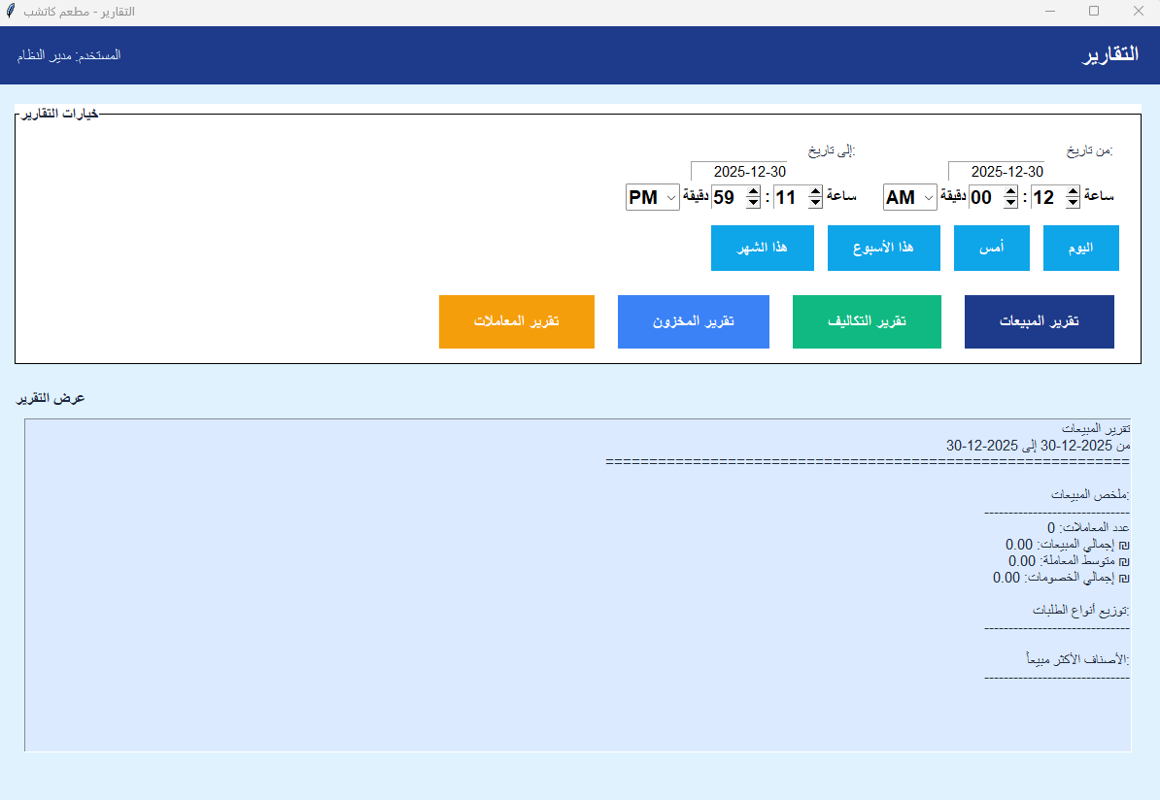Set range to This Month (هذا الشهر)

tap(762, 248)
